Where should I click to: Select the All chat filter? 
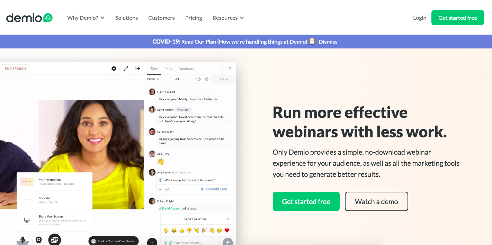[x=177, y=79]
